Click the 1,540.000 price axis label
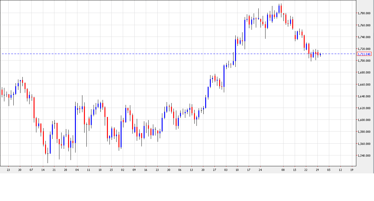Image resolution: width=374 pixels, height=201 pixels. click(364, 156)
